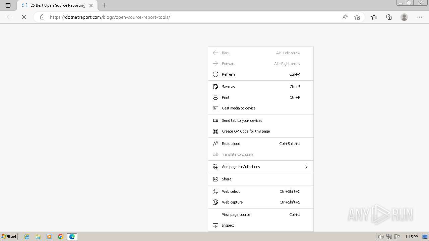This screenshot has width=429, height=241.
Task: Open the Collections toolbar button
Action: (x=389, y=17)
